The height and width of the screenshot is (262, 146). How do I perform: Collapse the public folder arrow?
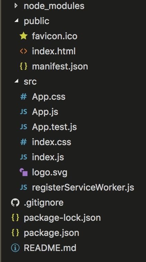(16, 21)
